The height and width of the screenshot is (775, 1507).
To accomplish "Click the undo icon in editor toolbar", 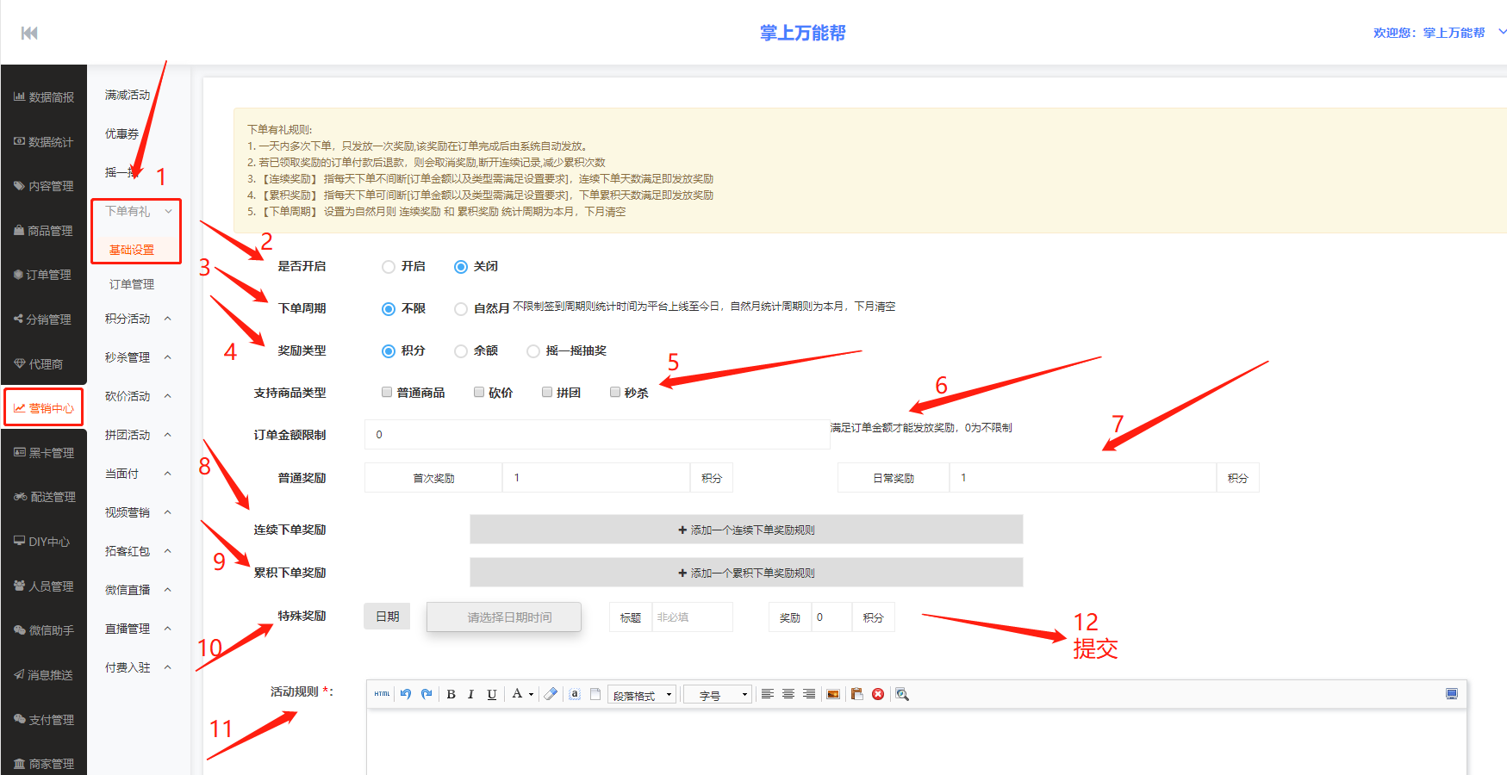I will (406, 694).
